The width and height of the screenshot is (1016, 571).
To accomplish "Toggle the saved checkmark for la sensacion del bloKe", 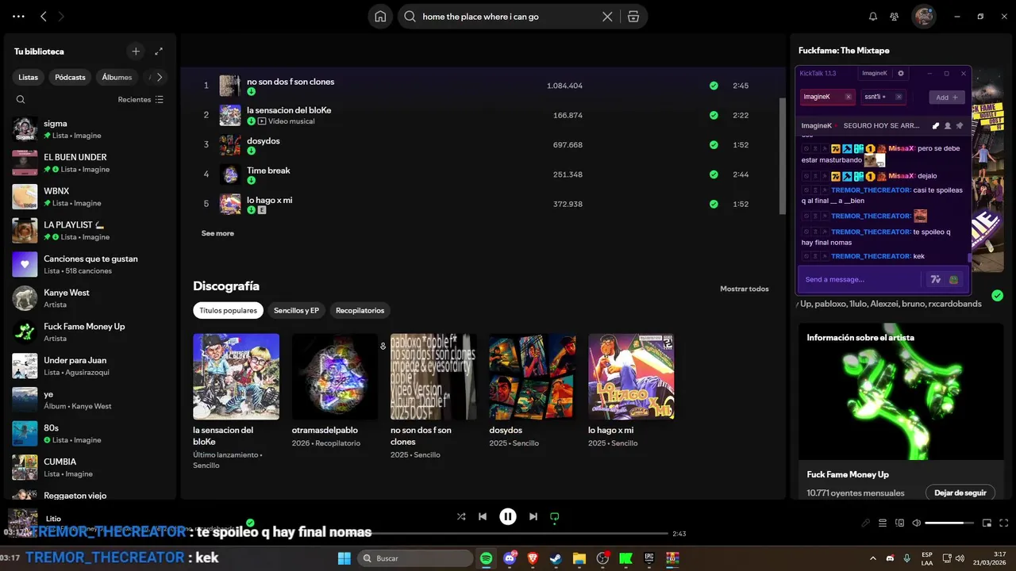I will click(x=714, y=115).
